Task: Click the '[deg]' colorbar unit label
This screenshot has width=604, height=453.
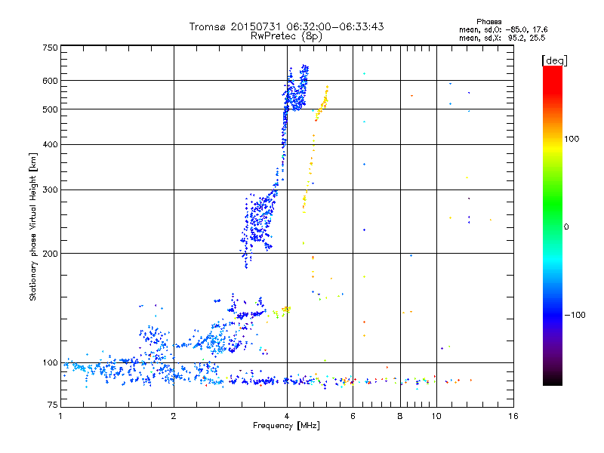Action: 554,60
